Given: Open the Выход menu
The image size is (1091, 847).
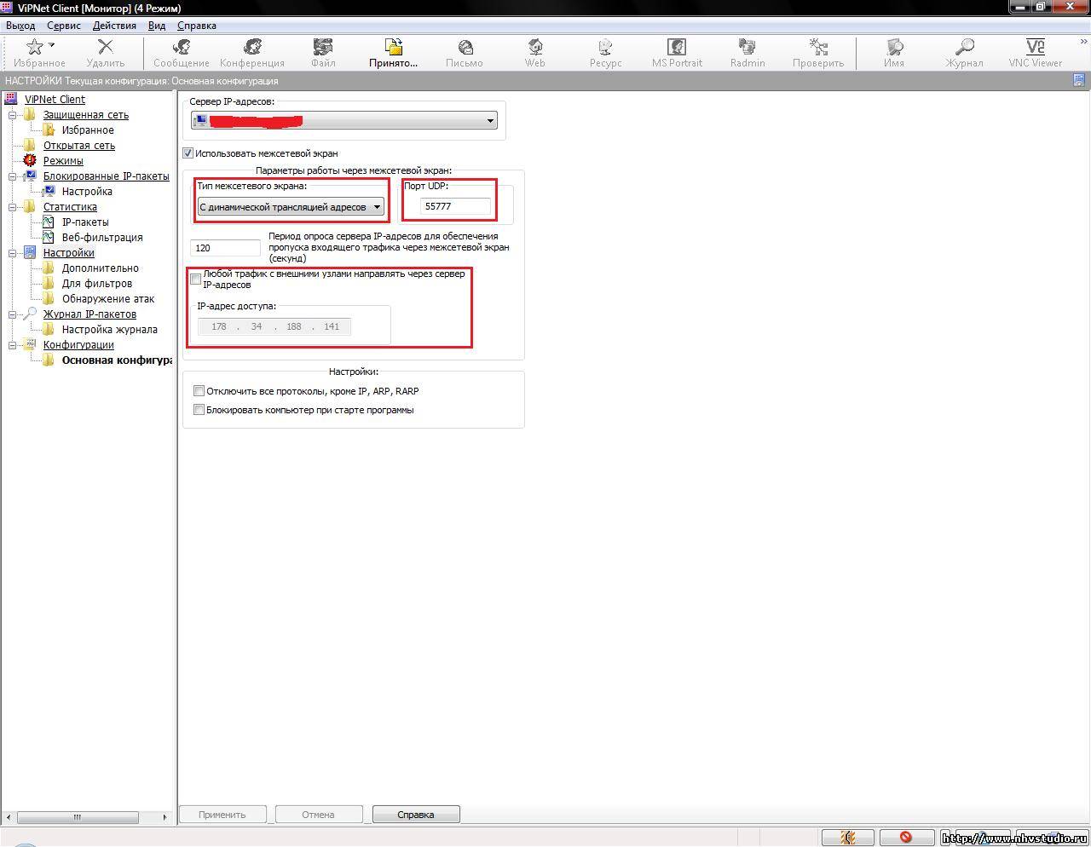Looking at the screenshot, I should [x=20, y=26].
